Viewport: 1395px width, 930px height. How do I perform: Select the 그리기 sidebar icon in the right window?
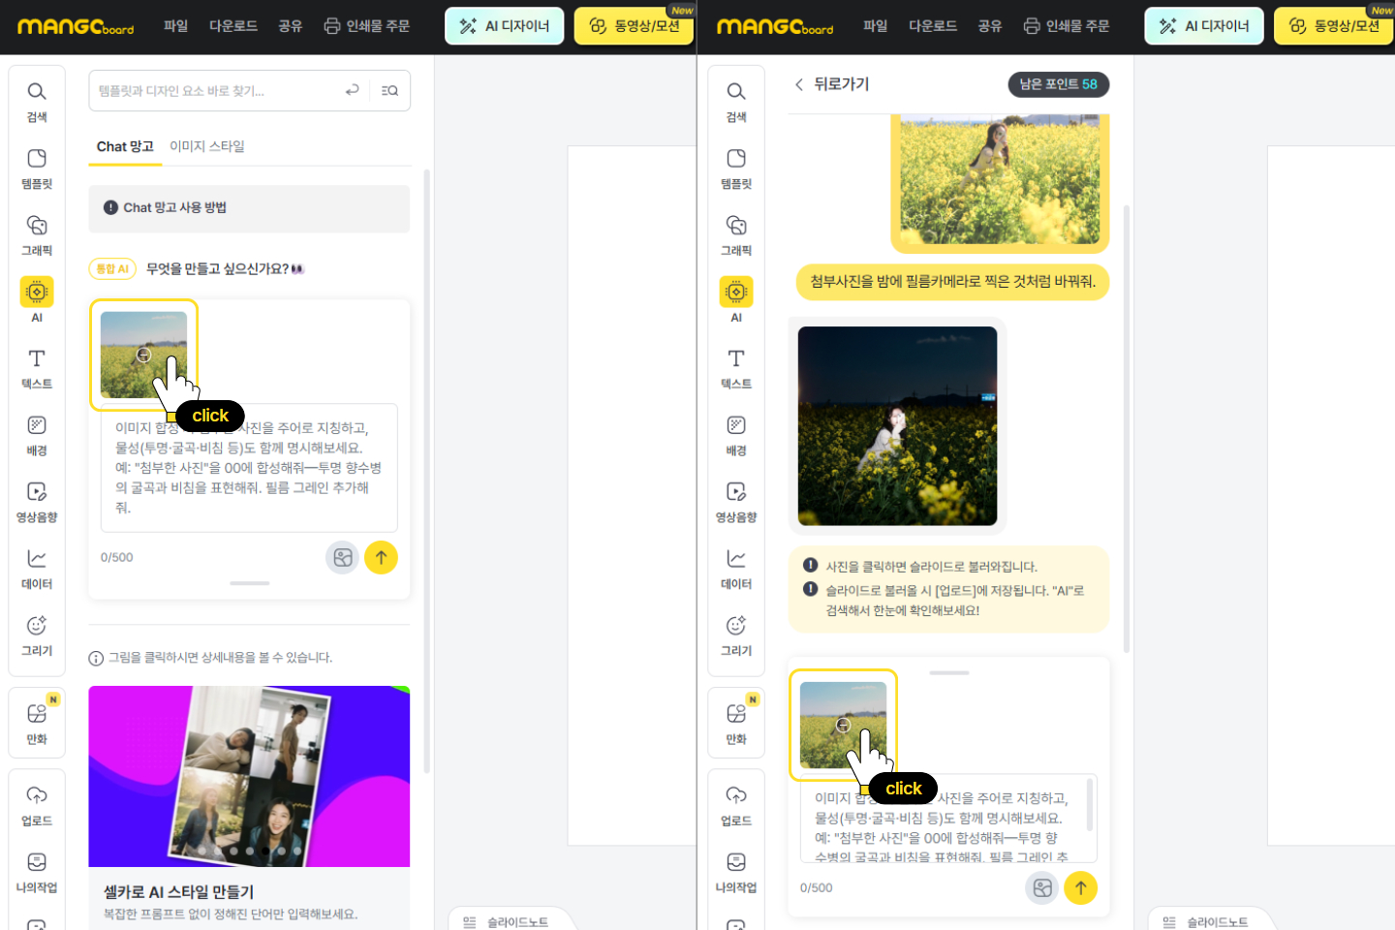pos(736,635)
